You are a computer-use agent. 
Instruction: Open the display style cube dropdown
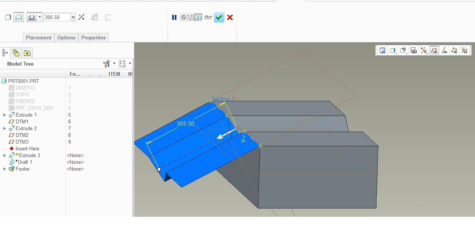pos(393,50)
